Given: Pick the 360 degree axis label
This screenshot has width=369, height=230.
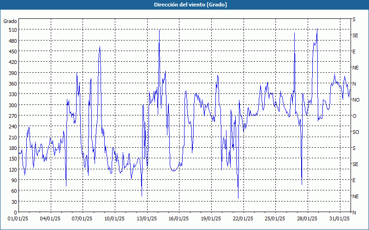Looking at the screenshot, I should (13, 84).
